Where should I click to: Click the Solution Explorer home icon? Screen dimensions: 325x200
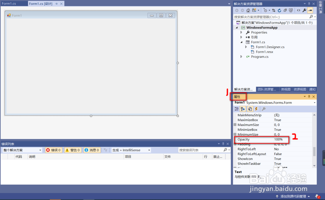coord(248,10)
